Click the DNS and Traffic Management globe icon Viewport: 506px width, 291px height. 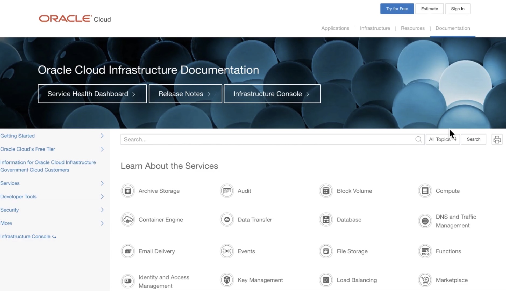pyautogui.click(x=425, y=221)
